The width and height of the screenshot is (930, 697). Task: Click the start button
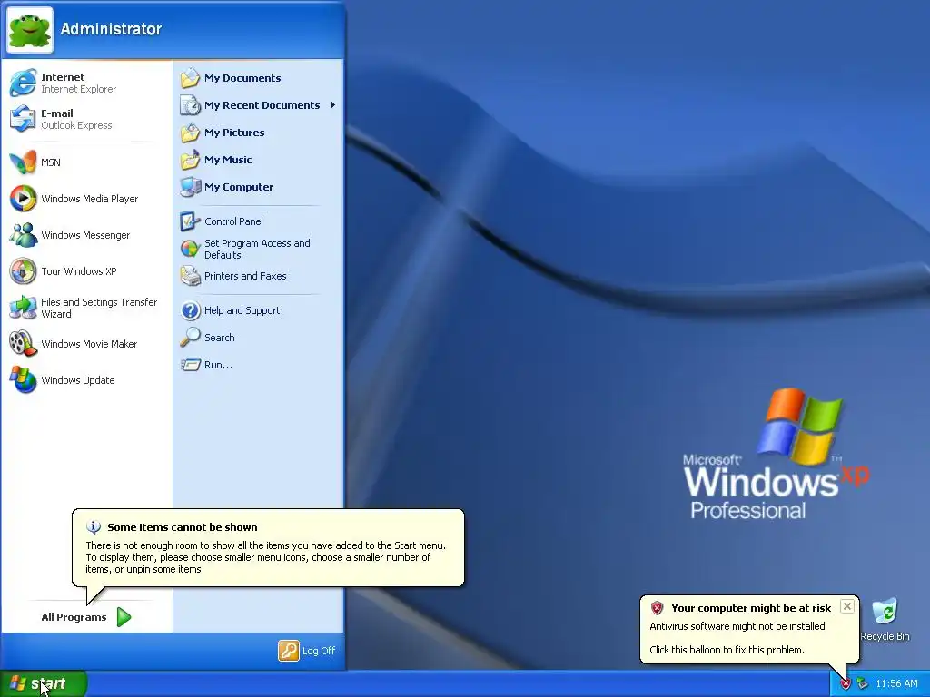click(x=44, y=684)
